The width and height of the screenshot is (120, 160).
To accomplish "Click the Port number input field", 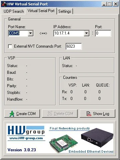I will (103, 33).
